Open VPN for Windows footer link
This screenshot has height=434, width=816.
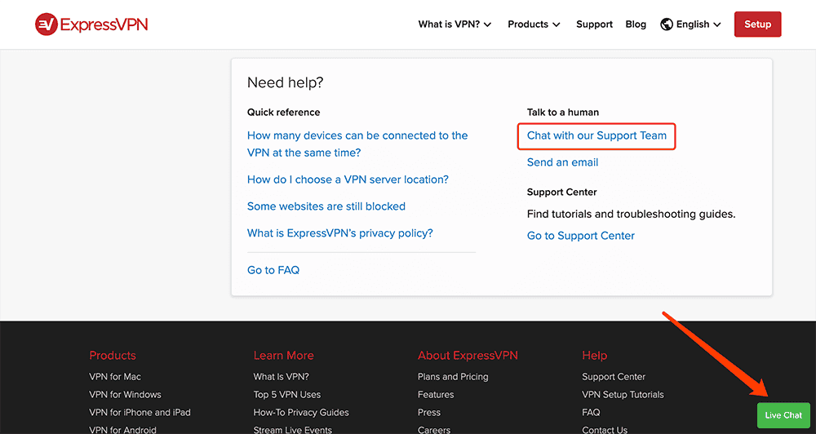pos(125,395)
